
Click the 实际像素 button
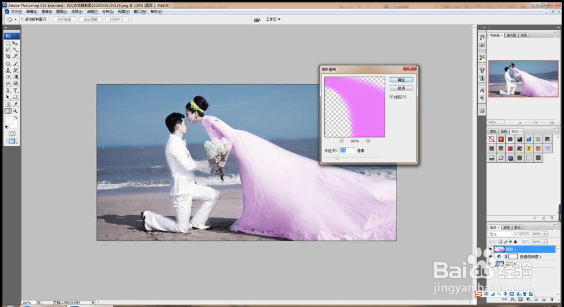pos(64,19)
